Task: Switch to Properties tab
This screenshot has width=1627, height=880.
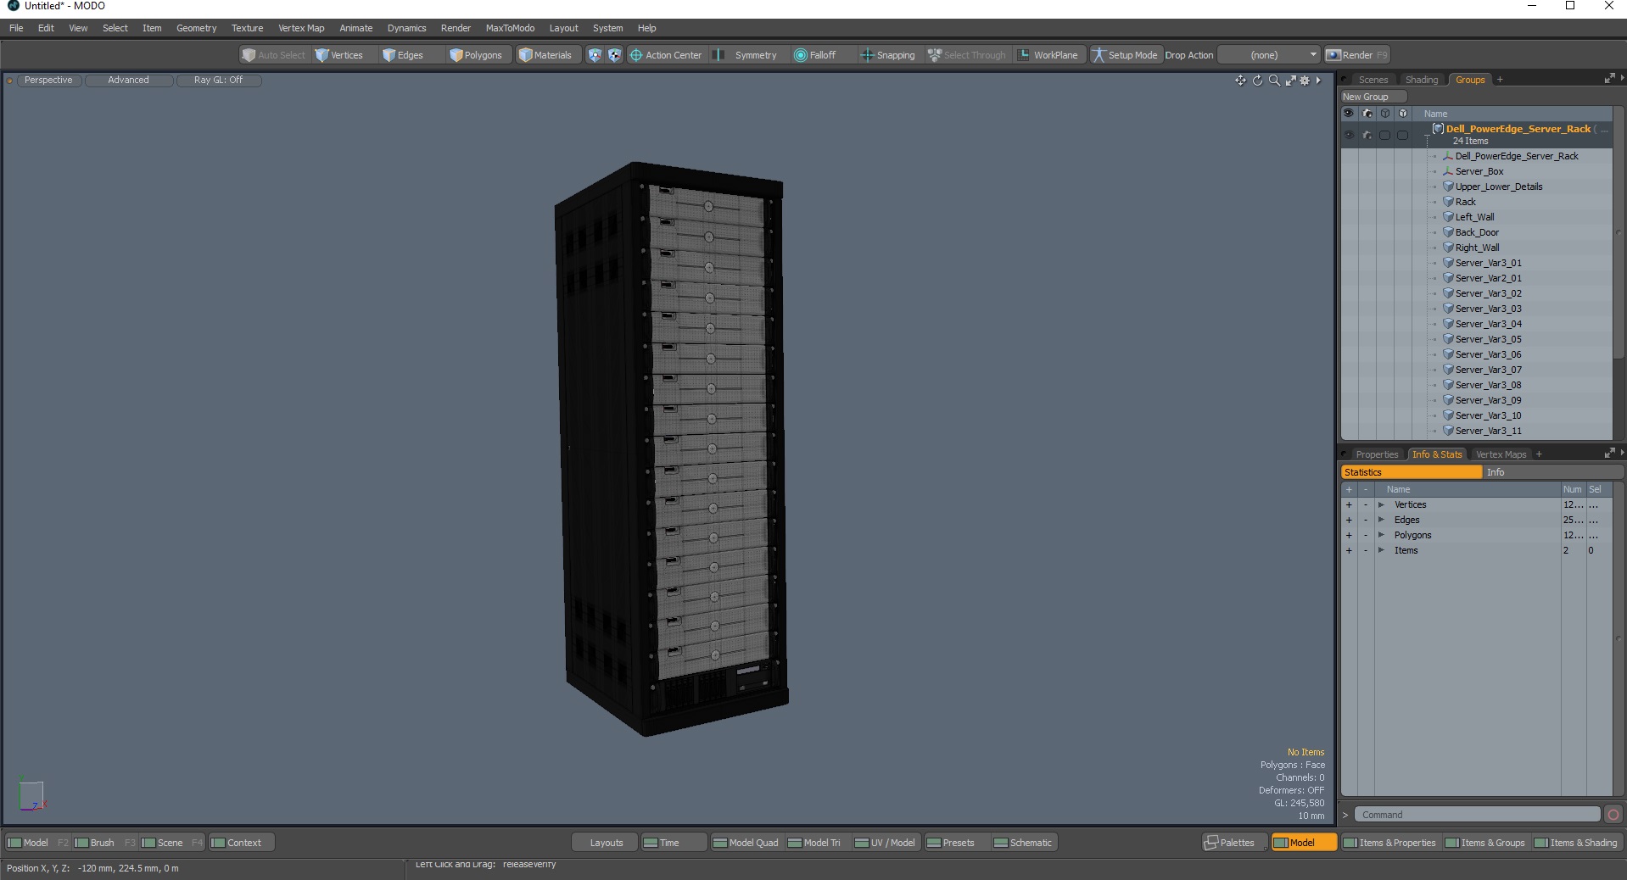Action: click(1376, 454)
